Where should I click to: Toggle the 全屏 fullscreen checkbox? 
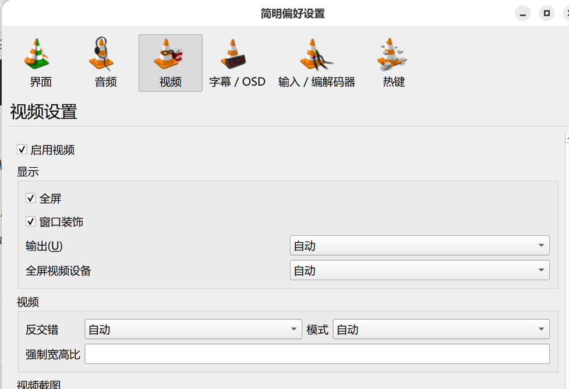click(30, 198)
